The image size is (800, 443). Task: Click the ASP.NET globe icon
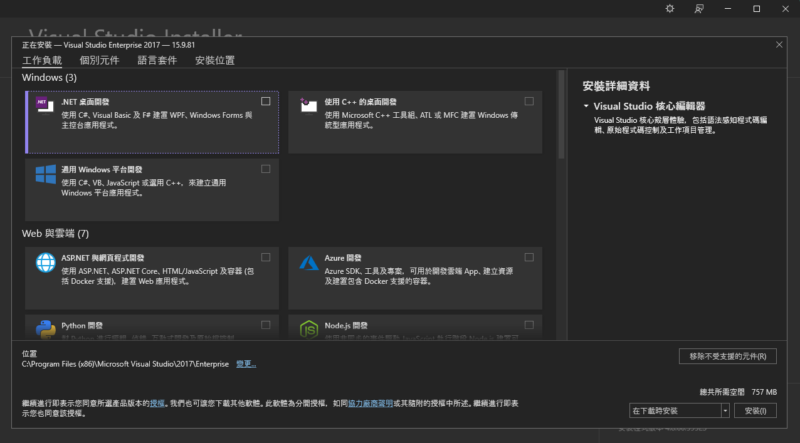coord(46,262)
